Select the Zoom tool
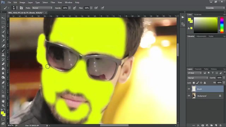 pos(3,106)
